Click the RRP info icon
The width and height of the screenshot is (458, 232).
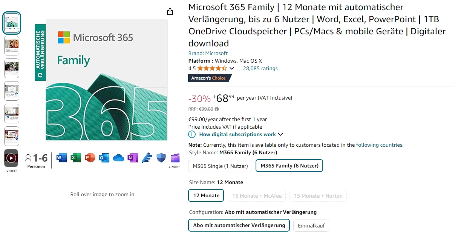pyautogui.click(x=217, y=109)
